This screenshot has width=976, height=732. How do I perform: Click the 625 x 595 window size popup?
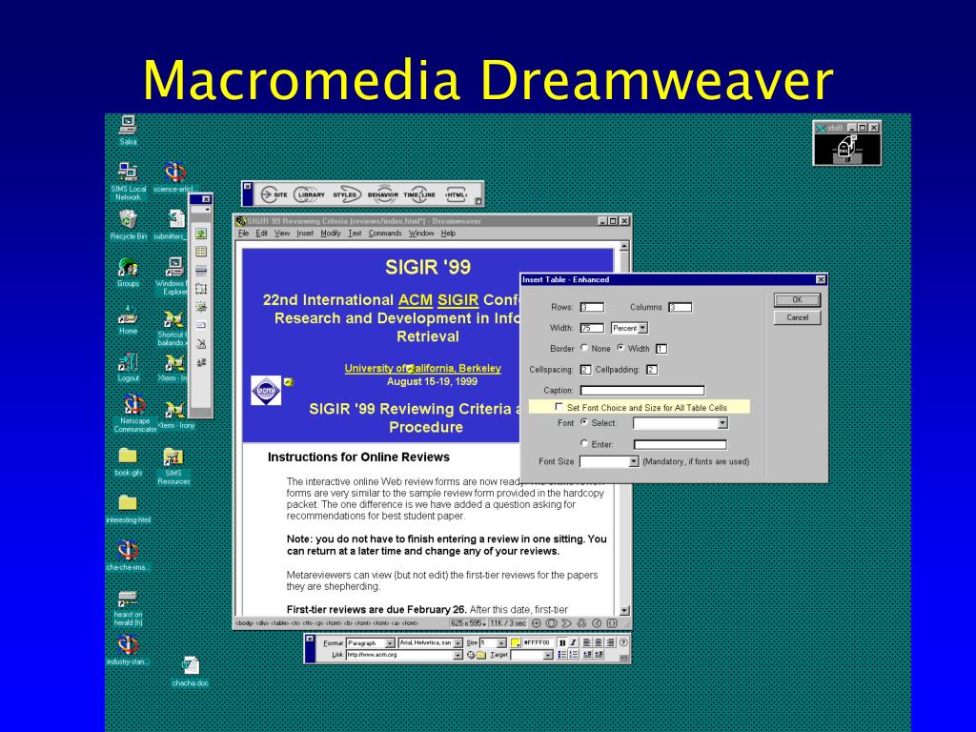468,623
